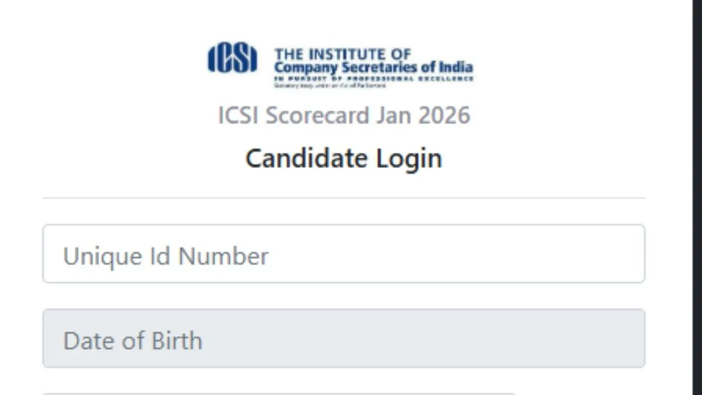Click the word 'Candidate' in the heading

click(x=300, y=159)
